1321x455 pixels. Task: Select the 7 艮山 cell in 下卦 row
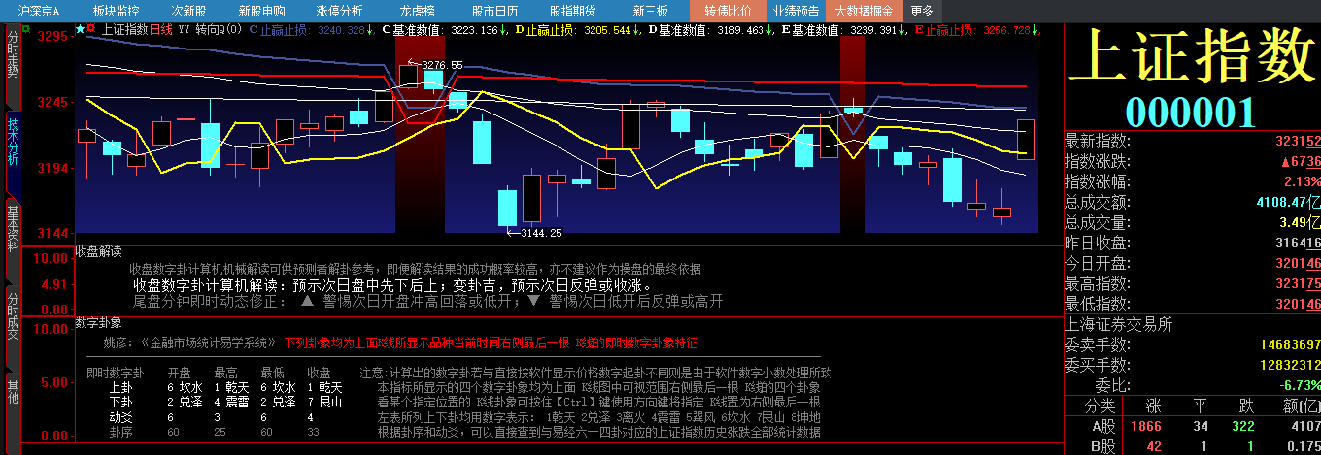tap(324, 401)
